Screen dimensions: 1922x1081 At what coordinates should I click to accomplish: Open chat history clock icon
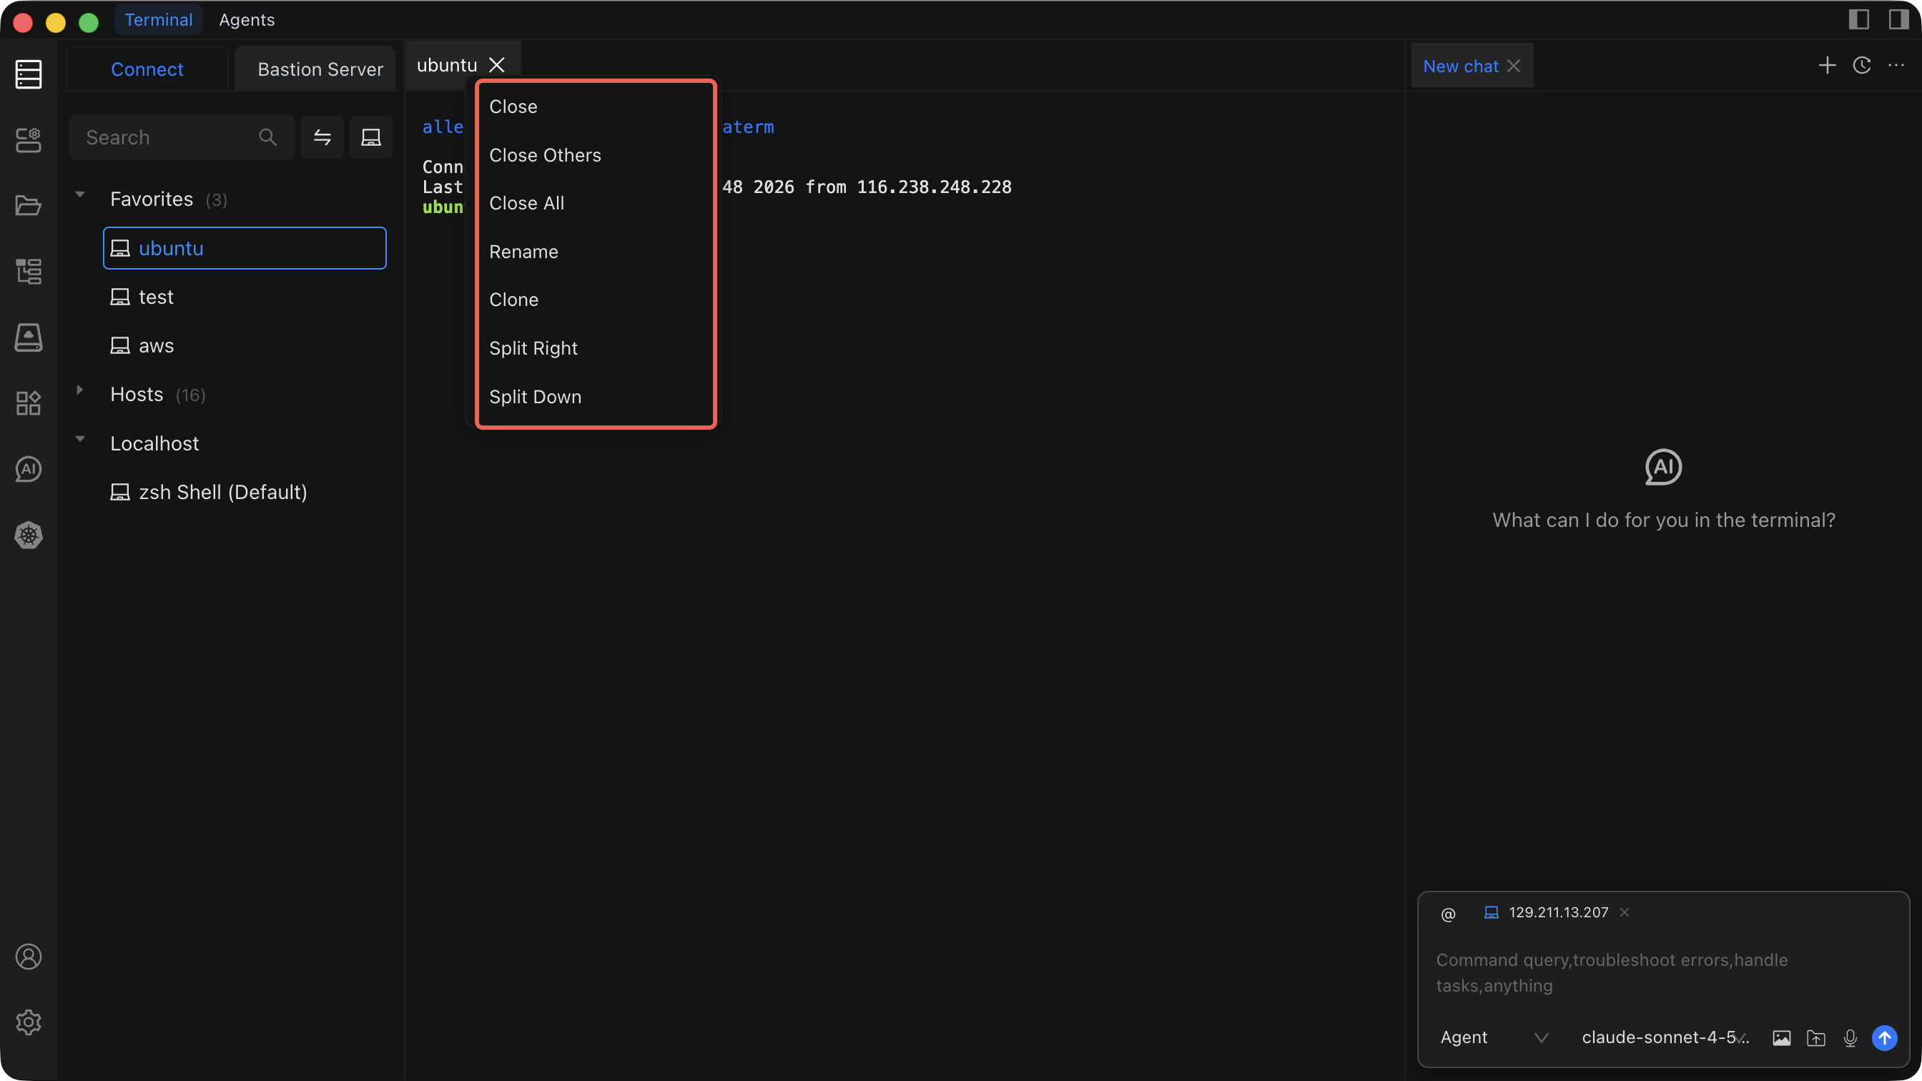(x=1861, y=66)
